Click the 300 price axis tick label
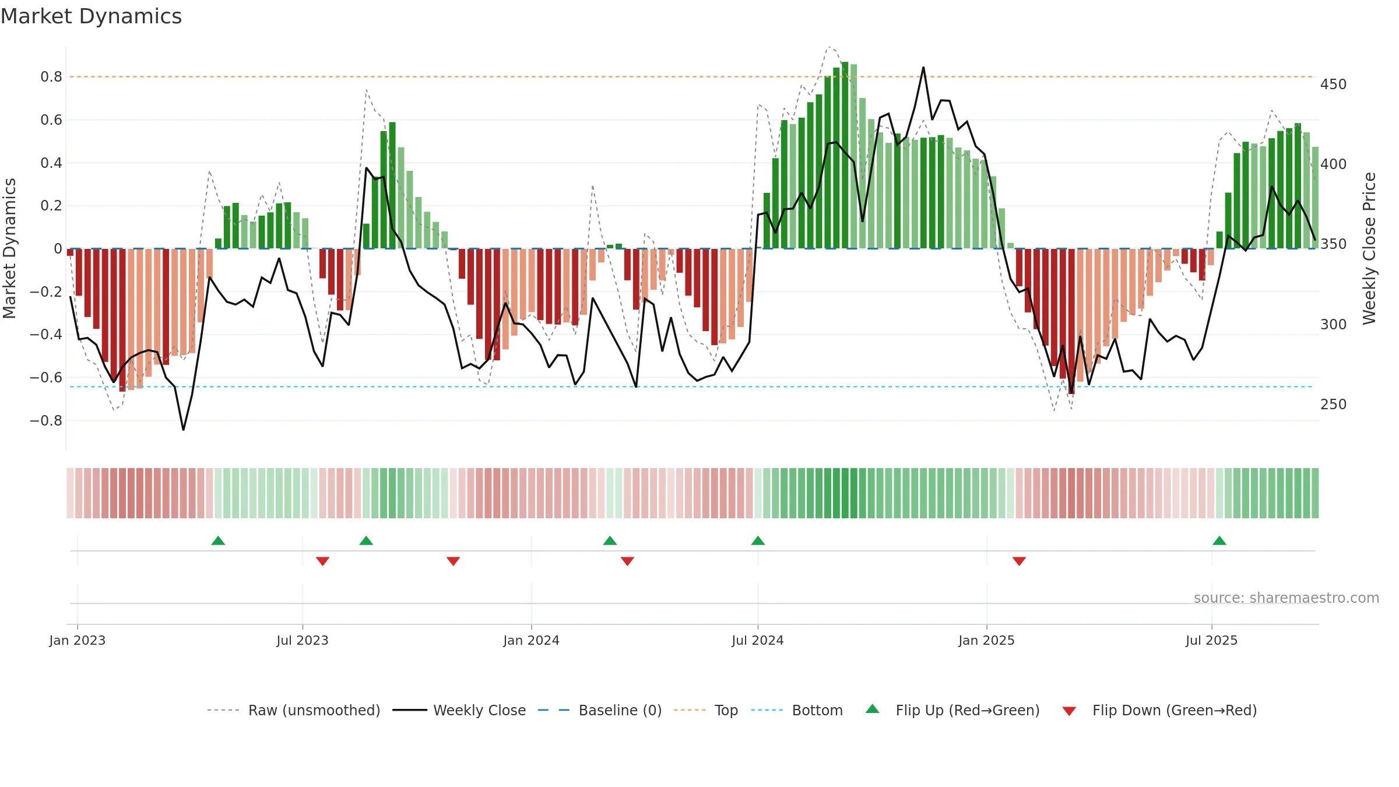Screen dimensions: 1399x787 pyautogui.click(x=1334, y=325)
